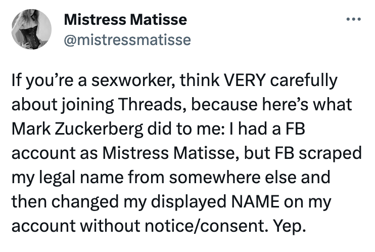Click the tweet line starting 'If you're a sexworker'

point(174,80)
